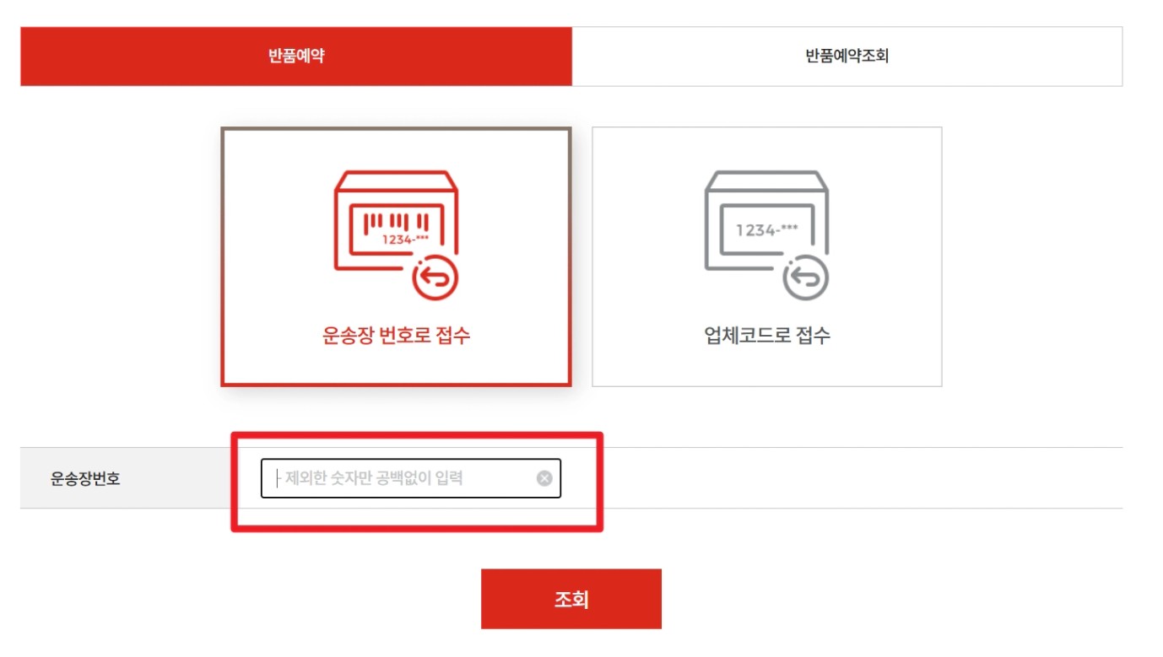The height and width of the screenshot is (657, 1163).
Task: Click the gray 1234-*** number on the parcel icon
Action: point(766,229)
